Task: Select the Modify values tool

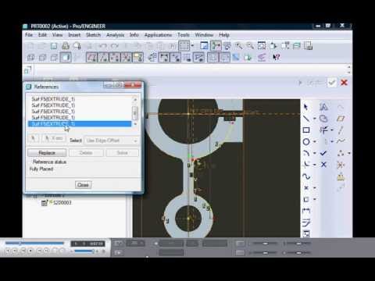Action: click(306, 222)
